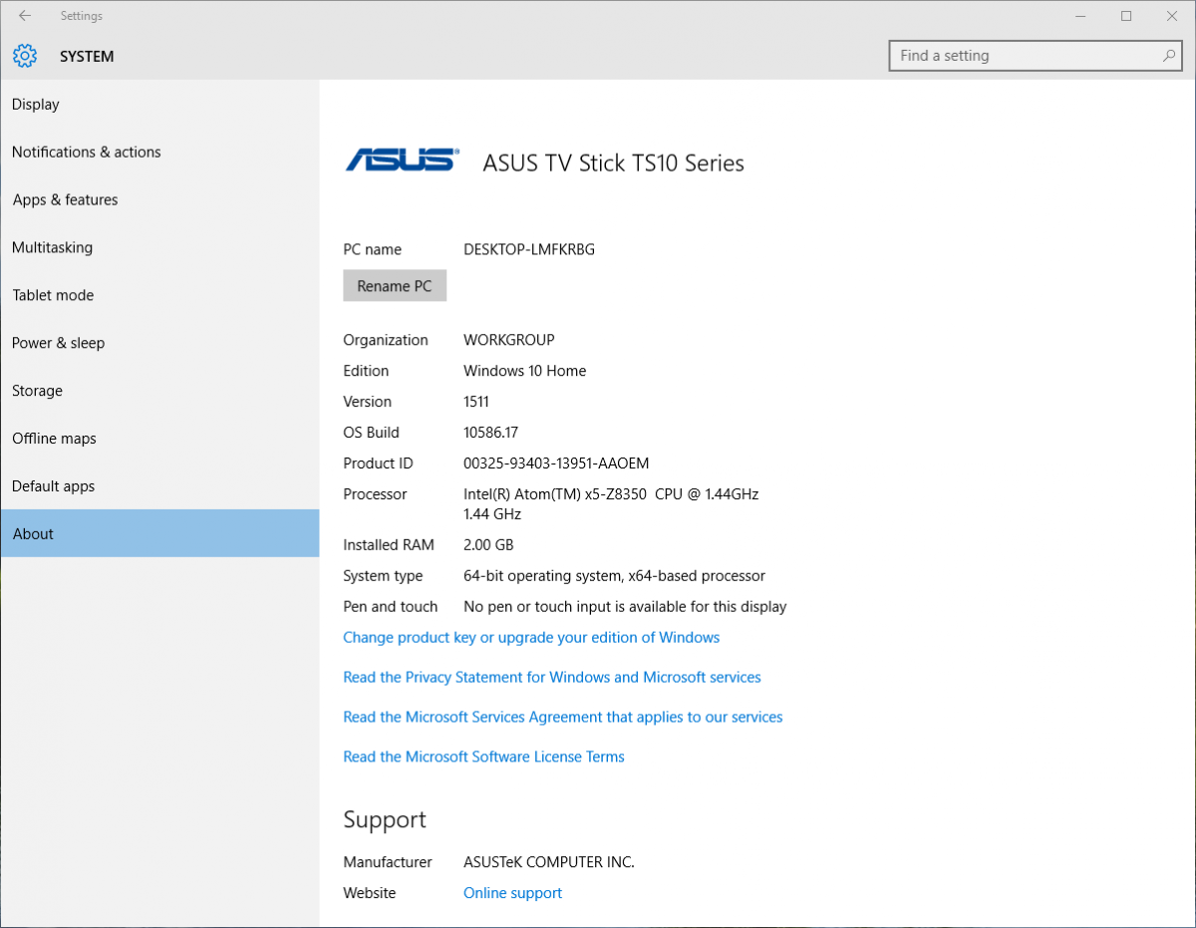This screenshot has height=928, width=1196.
Task: Maximize the Settings window
Action: (x=1126, y=16)
